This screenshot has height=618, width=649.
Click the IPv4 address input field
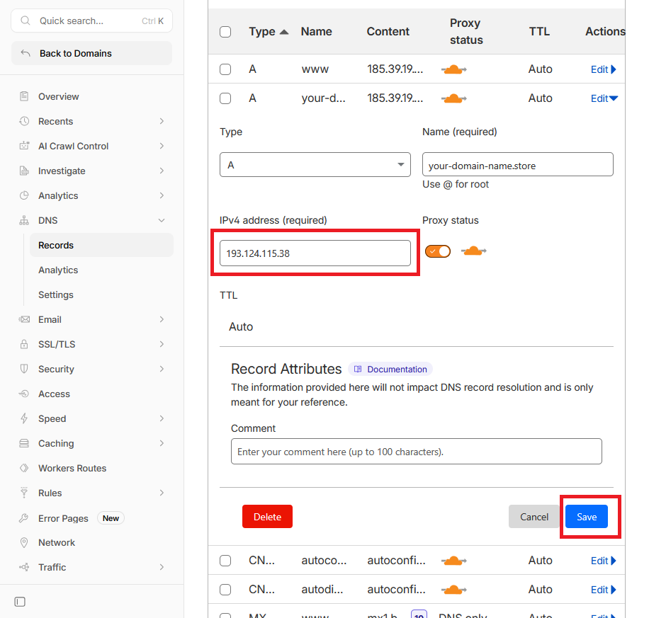(315, 253)
